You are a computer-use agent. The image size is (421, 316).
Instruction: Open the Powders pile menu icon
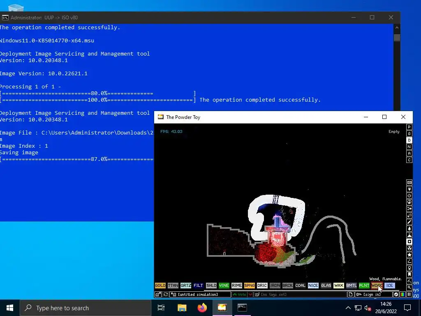click(x=409, y=235)
